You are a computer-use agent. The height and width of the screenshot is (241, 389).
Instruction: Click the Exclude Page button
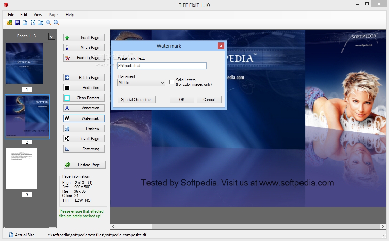point(84,58)
